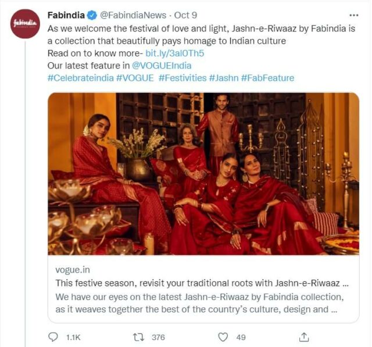Like the tweet with heart icon
Screen dimensions: 372x347
(x=223, y=337)
